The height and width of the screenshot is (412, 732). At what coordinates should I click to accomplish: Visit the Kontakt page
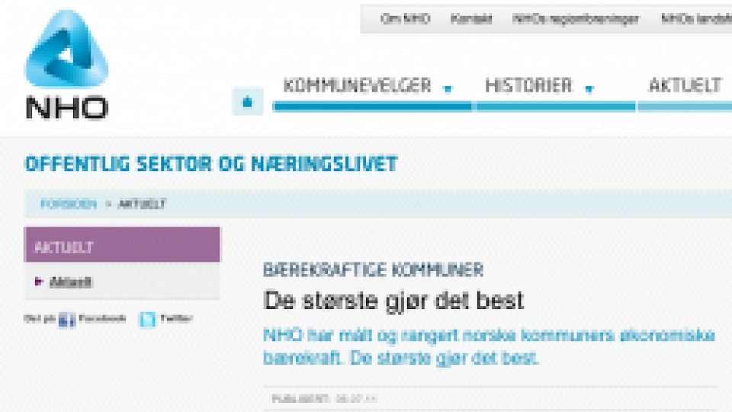[x=471, y=19]
